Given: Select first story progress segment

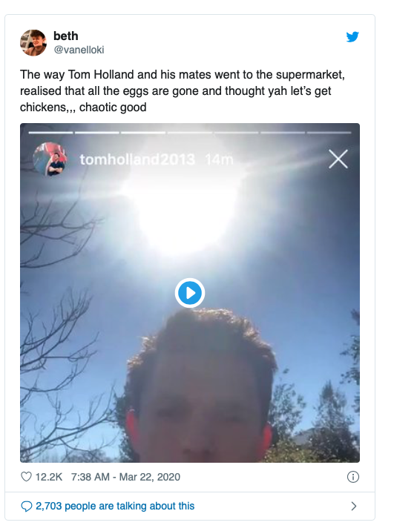Looking at the screenshot, I should click(50, 133).
